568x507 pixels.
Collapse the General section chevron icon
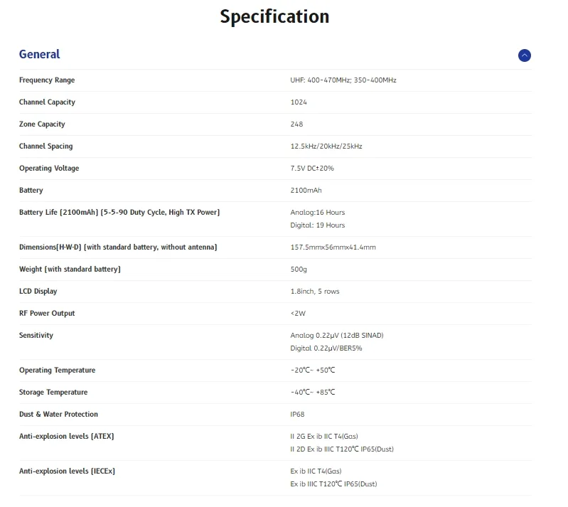[x=524, y=55]
